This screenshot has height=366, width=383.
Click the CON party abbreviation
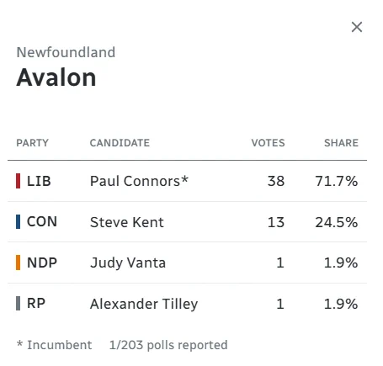point(42,222)
